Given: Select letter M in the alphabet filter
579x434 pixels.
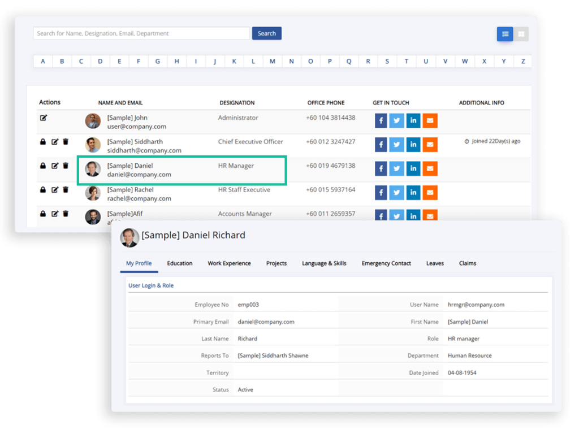Looking at the screenshot, I should pyautogui.click(x=273, y=60).
